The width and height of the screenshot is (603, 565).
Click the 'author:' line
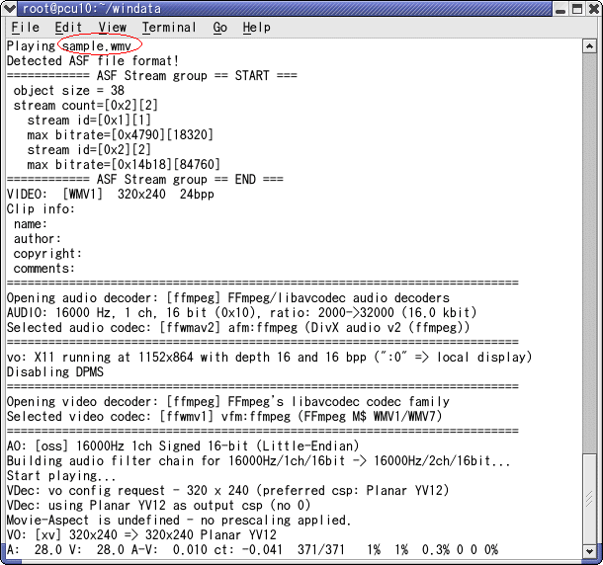pyautogui.click(x=38, y=239)
